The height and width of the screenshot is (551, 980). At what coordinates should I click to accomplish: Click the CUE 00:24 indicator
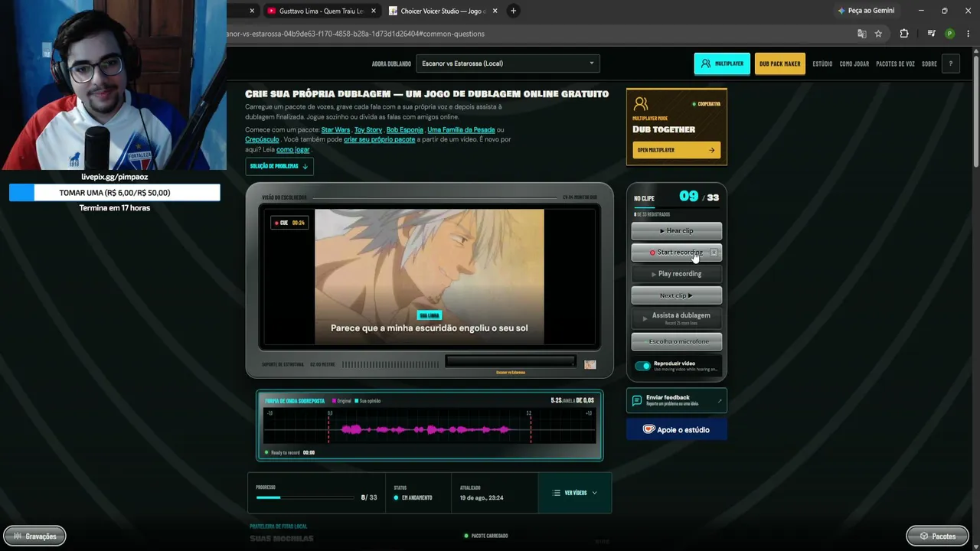[x=289, y=223]
